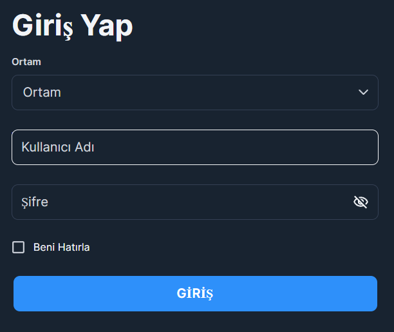Select the Kullanıcı Adı placeholder text
The width and height of the screenshot is (394, 332).
(58, 147)
